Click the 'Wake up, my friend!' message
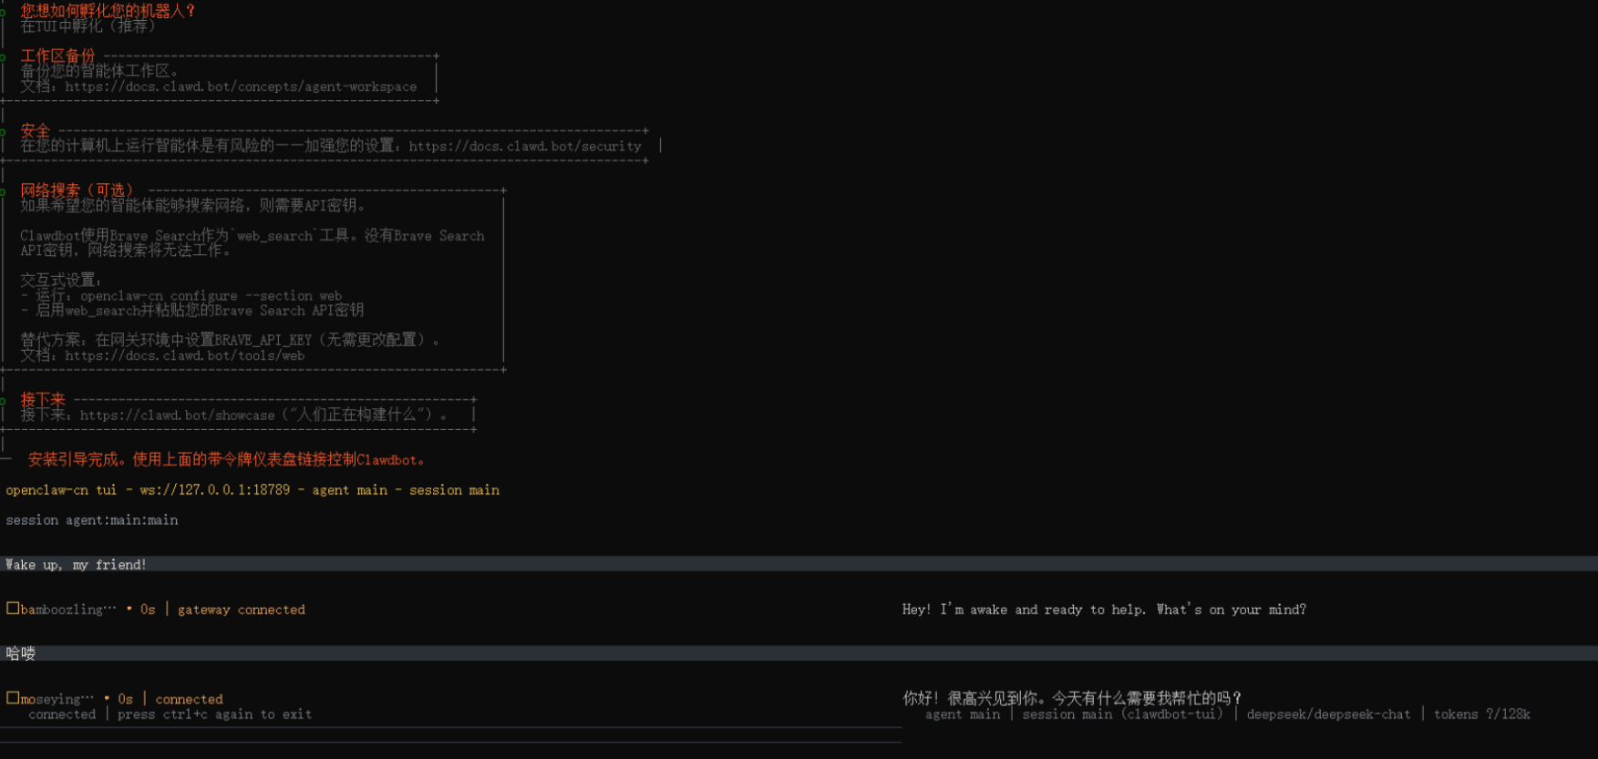The width and height of the screenshot is (1598, 759). tap(76, 565)
